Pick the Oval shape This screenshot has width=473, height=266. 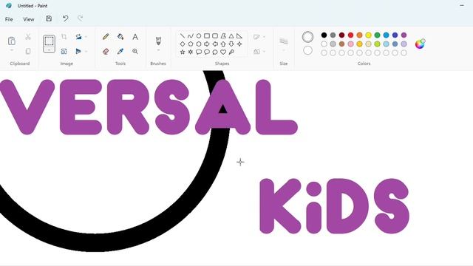coord(199,36)
